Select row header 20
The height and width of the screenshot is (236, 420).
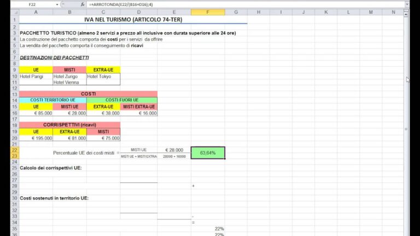click(x=15, y=138)
